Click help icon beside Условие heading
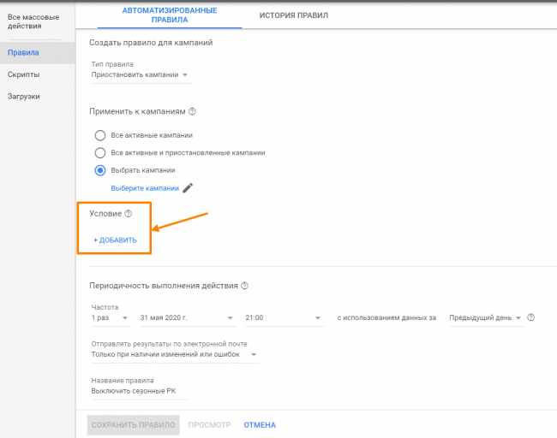 [129, 214]
